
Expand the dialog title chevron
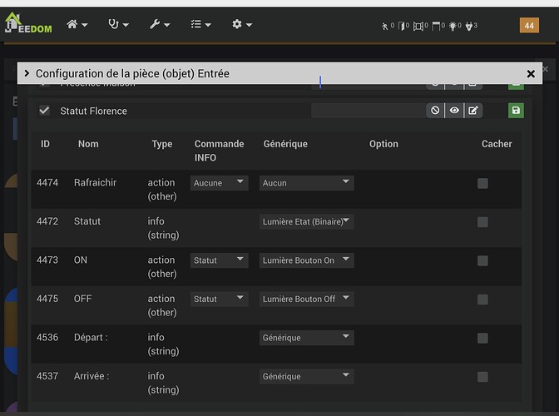pos(27,73)
